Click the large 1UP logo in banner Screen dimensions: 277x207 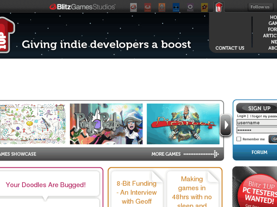tap(7, 35)
